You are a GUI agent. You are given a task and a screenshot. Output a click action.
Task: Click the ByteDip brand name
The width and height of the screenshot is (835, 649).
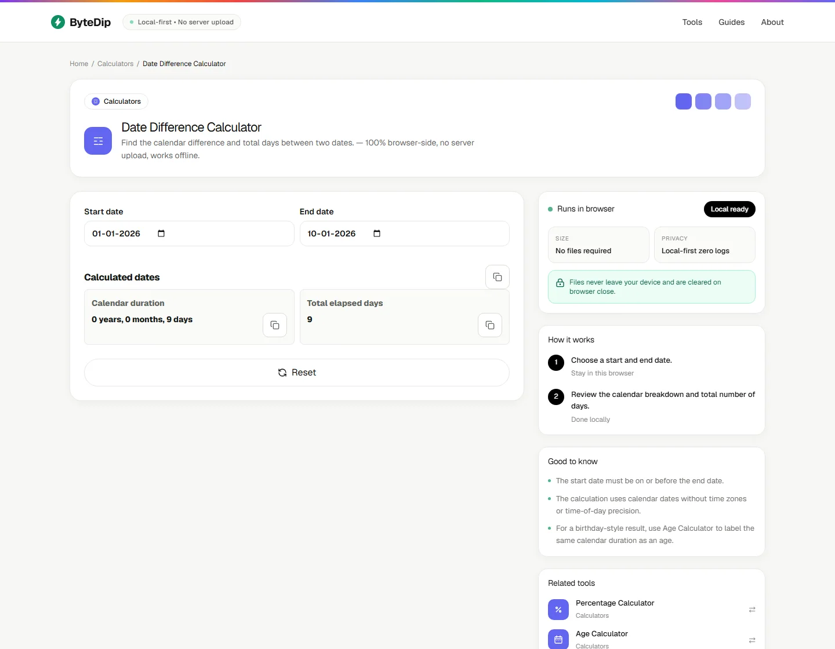click(x=90, y=22)
